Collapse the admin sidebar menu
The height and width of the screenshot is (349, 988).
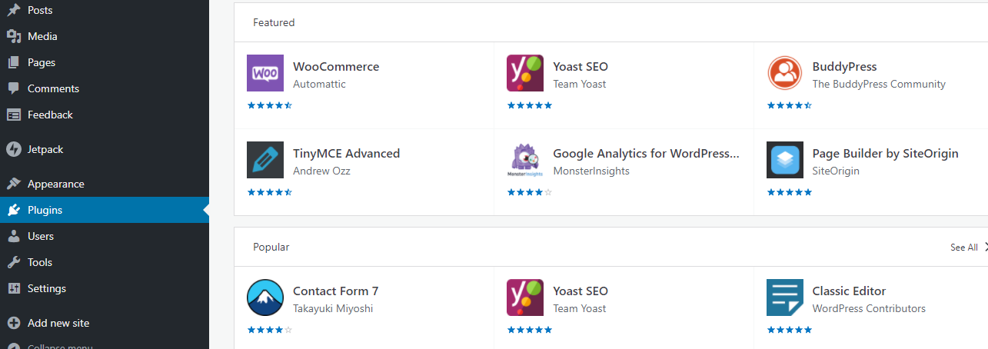[x=59, y=346]
